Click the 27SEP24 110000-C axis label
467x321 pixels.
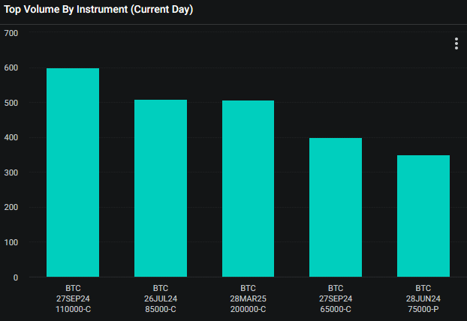pos(73,298)
